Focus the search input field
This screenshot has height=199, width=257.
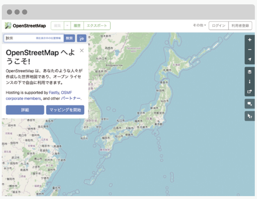tap(34, 38)
